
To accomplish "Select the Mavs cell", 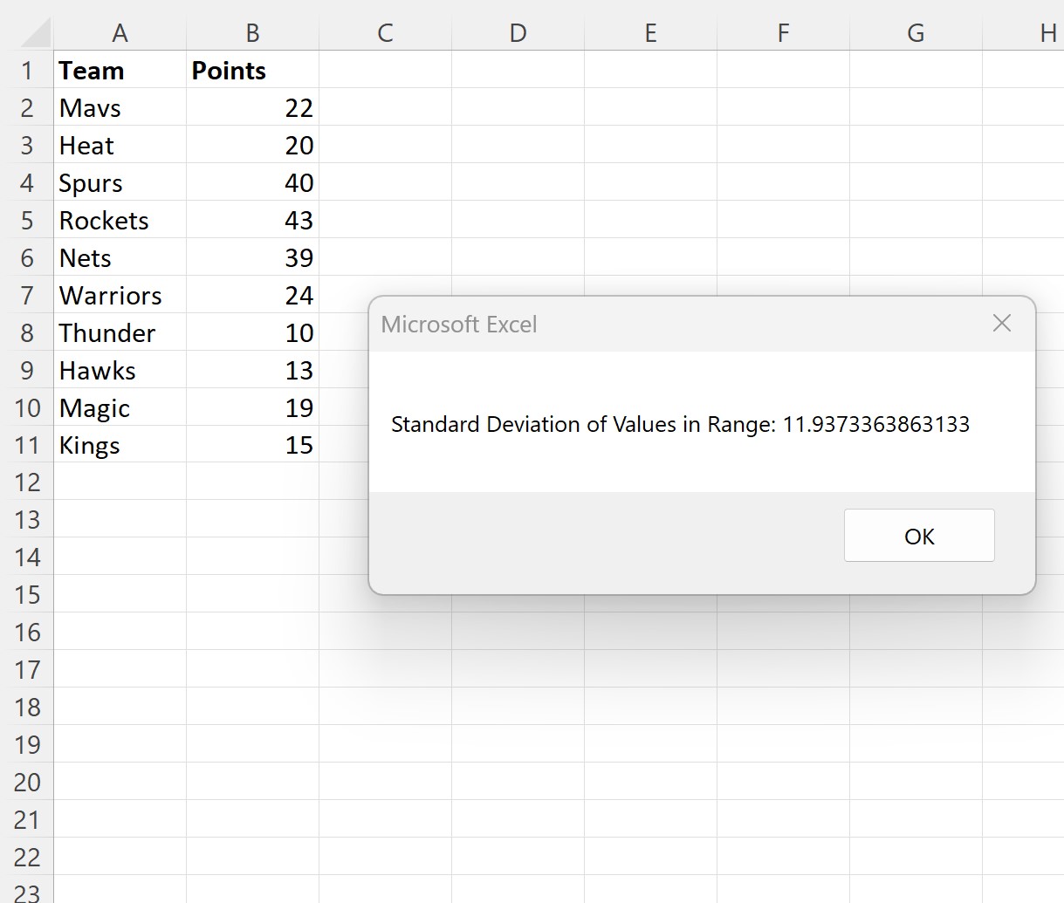I will click(x=120, y=107).
